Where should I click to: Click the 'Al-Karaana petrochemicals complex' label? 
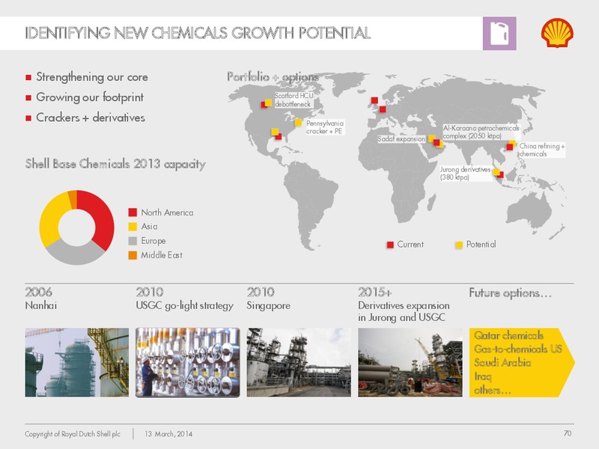481,132
